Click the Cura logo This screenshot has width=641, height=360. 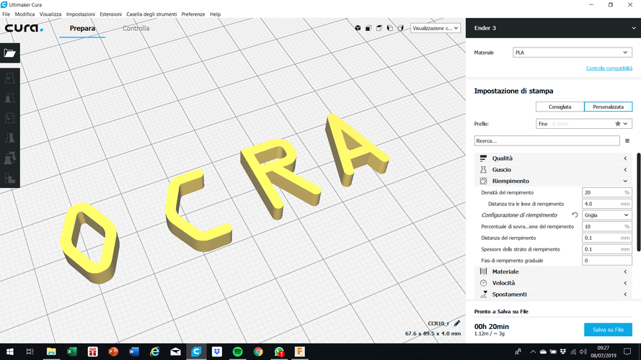[24, 28]
